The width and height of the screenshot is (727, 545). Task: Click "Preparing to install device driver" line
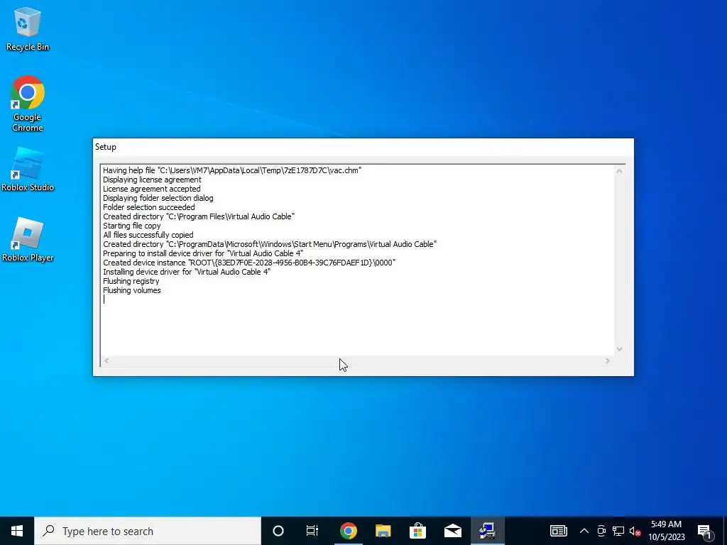203,253
